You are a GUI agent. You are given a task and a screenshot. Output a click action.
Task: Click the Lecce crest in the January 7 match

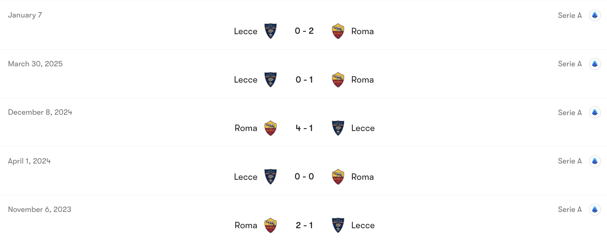(271, 31)
